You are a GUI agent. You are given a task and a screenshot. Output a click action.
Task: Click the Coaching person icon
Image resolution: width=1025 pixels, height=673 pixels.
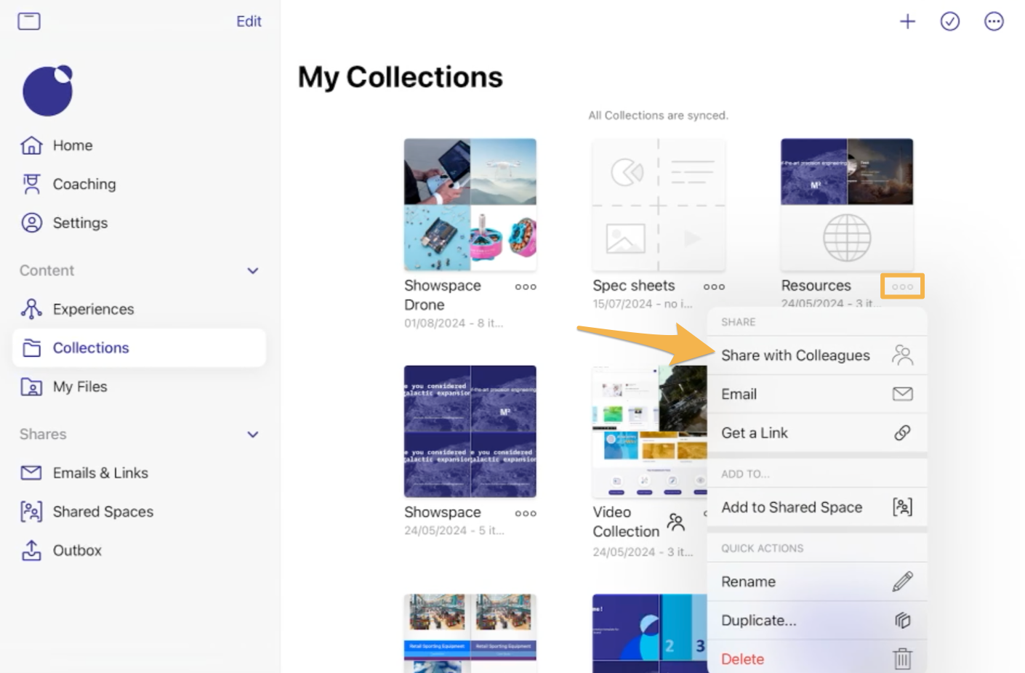tap(31, 184)
